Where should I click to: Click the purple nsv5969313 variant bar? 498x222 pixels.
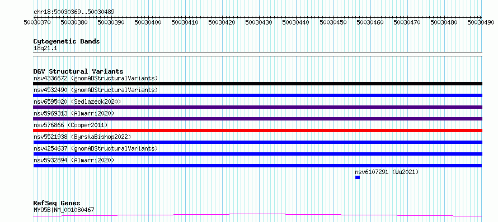[257, 119]
